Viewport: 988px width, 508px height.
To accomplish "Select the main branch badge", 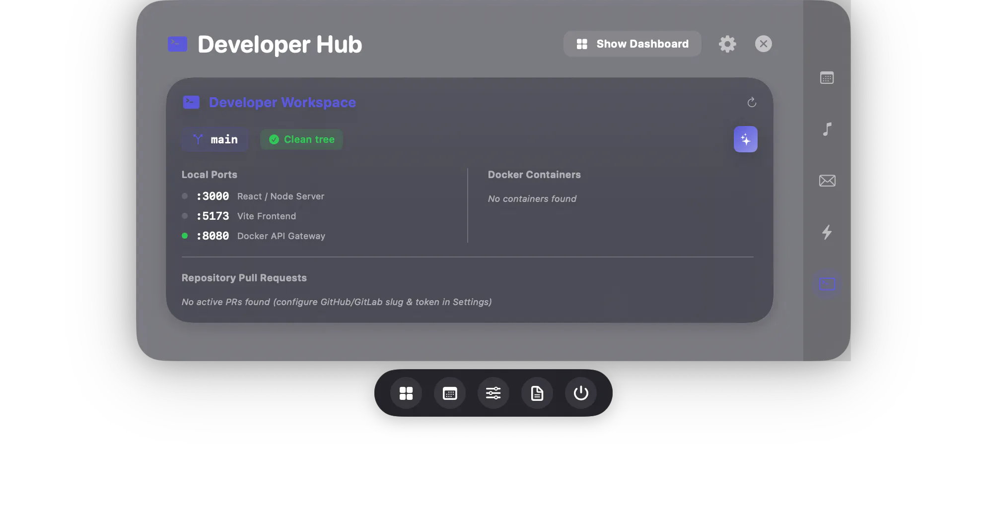I will point(215,139).
